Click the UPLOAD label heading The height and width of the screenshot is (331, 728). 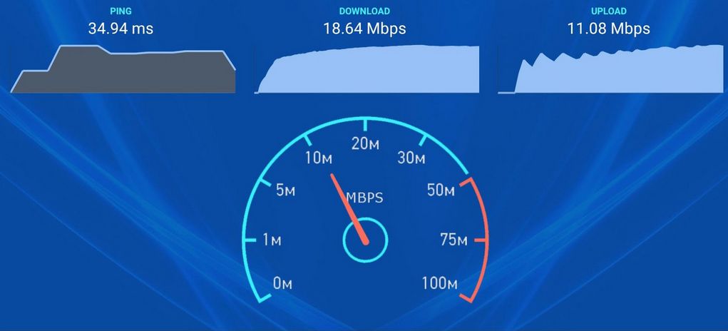609,11
